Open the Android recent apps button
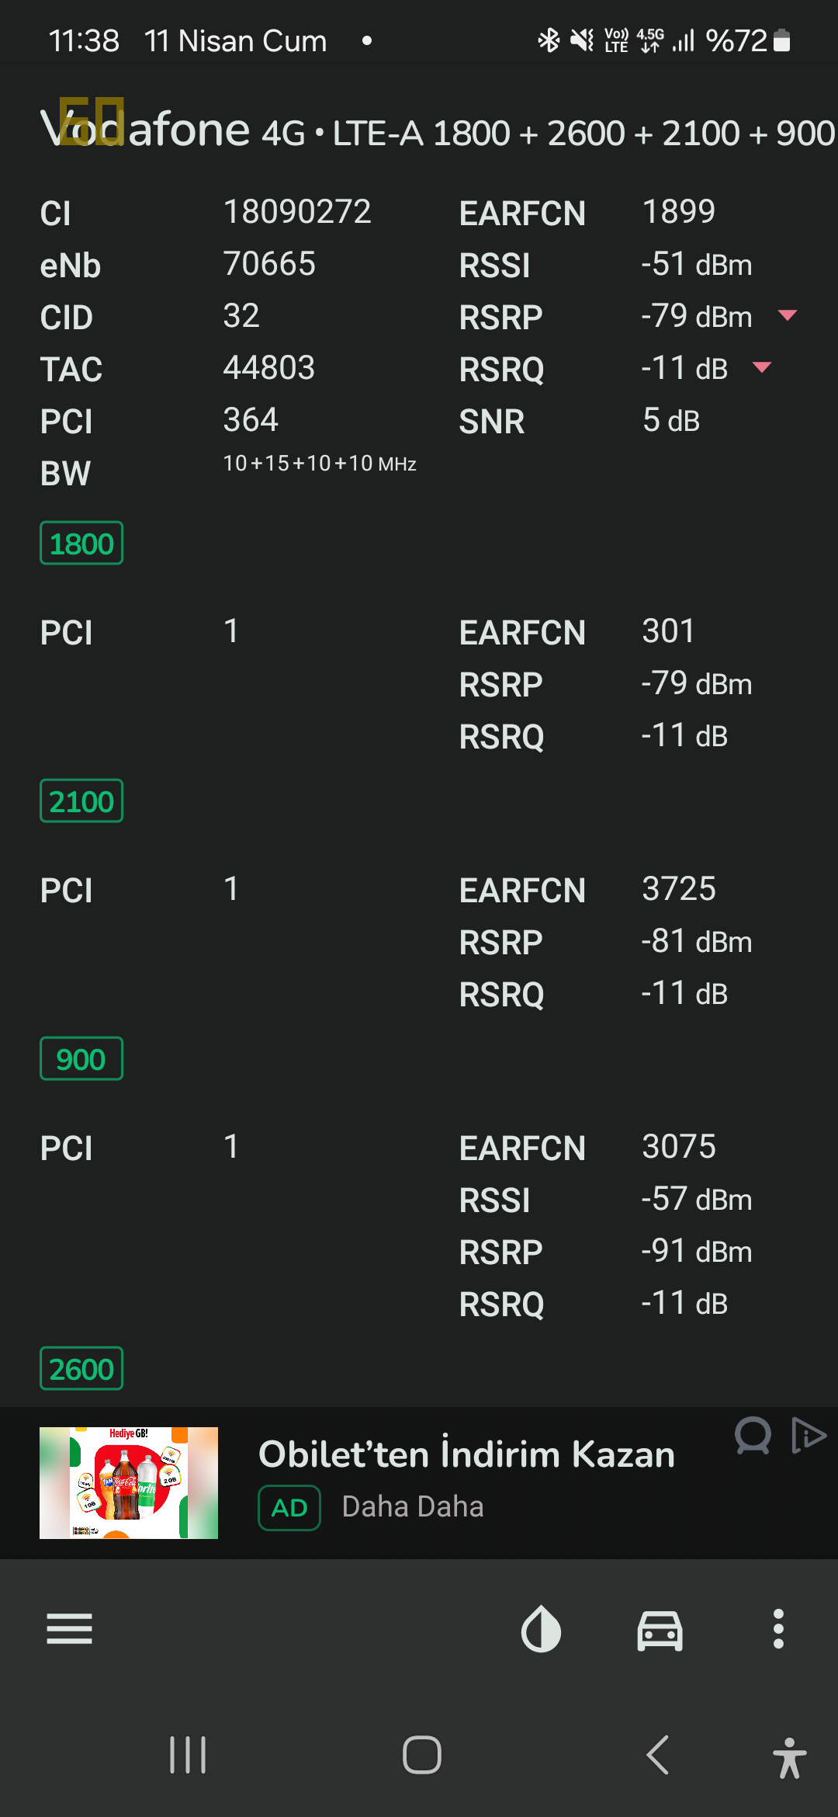Screen dimensions: 838x1817 coord(188,1755)
